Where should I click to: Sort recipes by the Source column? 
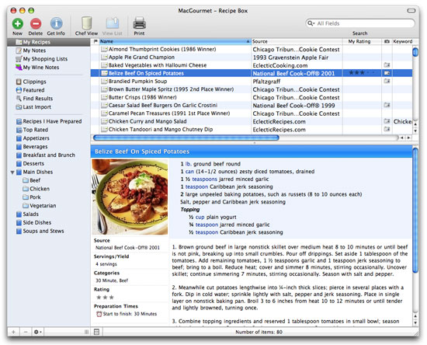(x=297, y=41)
